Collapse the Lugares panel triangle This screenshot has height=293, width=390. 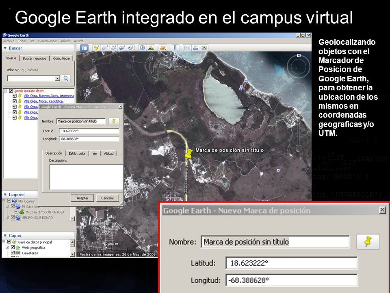(5, 195)
